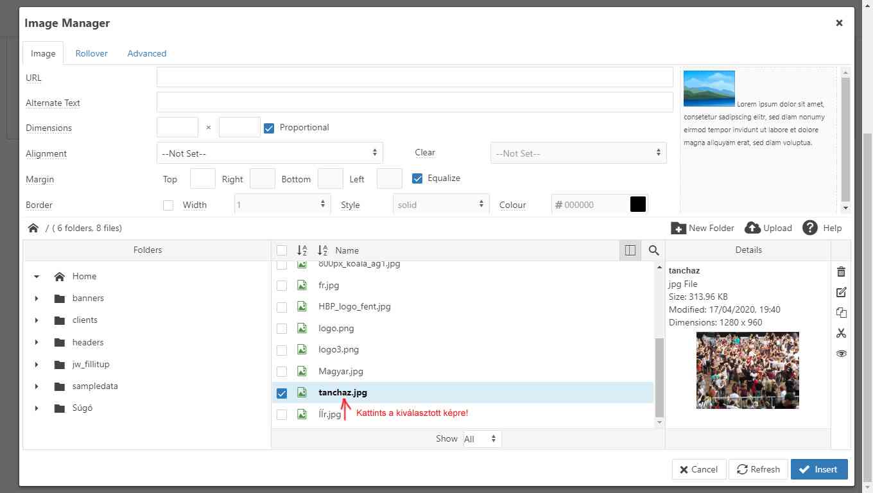Click the copy file icon
The width and height of the screenshot is (873, 493).
841,313
